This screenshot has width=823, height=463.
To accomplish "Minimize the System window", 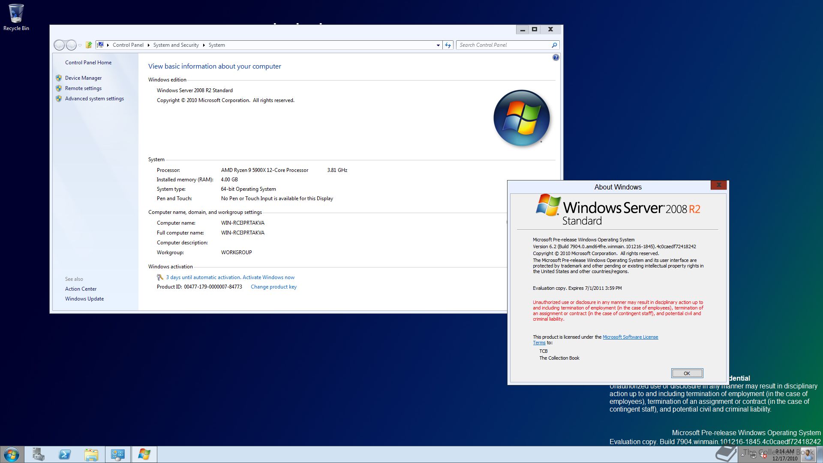I will pos(522,30).
